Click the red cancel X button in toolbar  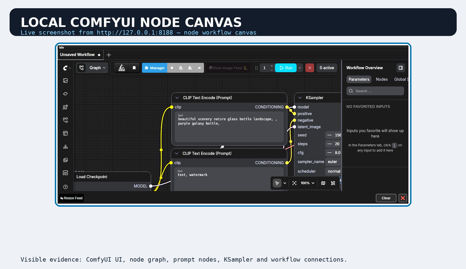click(x=310, y=68)
